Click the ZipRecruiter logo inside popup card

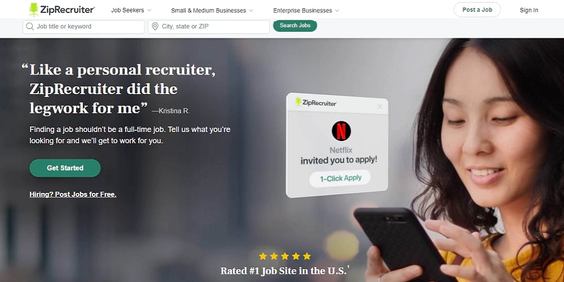coord(315,103)
